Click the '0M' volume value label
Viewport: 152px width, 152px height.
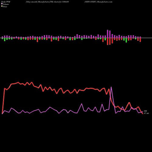pos(145,111)
